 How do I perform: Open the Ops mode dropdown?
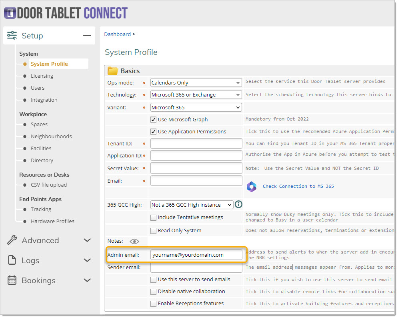[x=196, y=83]
